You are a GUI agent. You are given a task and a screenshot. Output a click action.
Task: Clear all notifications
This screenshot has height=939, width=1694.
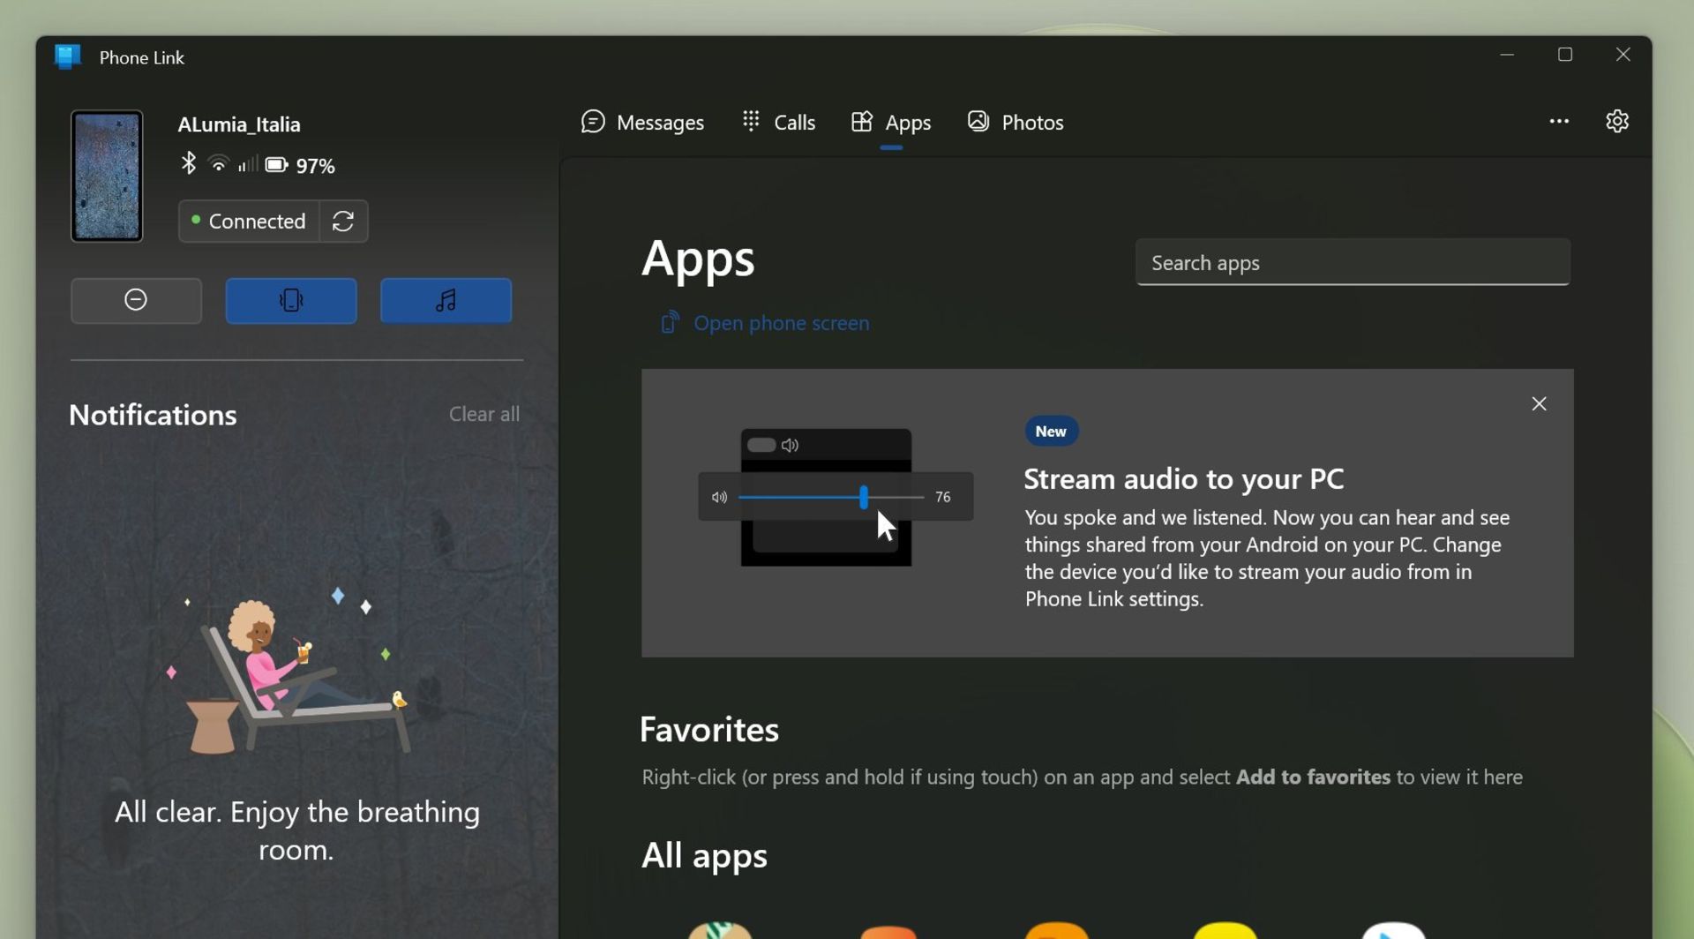click(x=483, y=414)
